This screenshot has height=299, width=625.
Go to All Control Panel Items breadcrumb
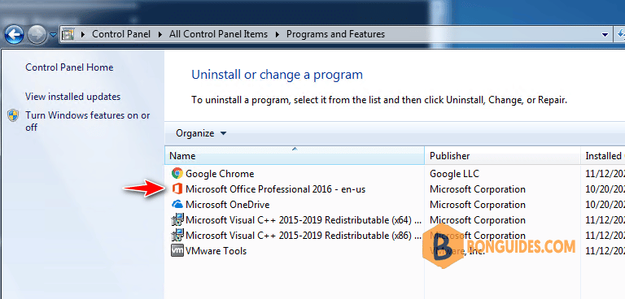(x=218, y=34)
